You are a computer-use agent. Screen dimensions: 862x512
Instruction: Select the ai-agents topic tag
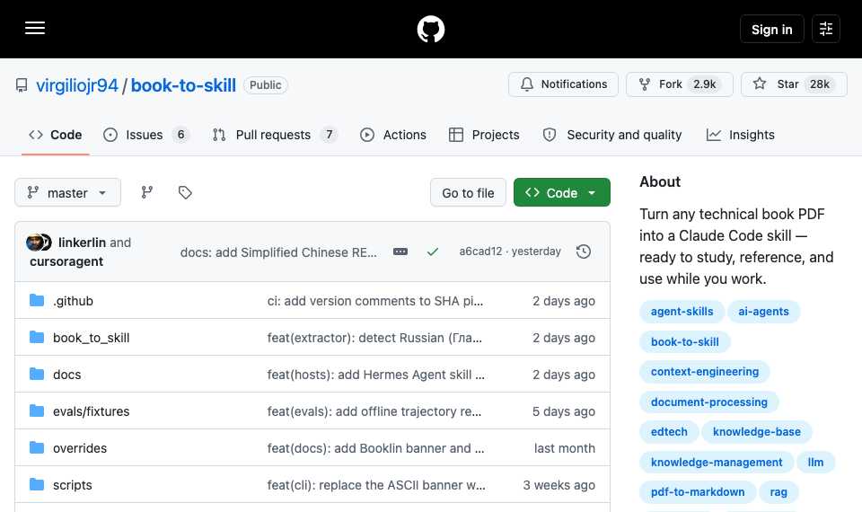(763, 312)
